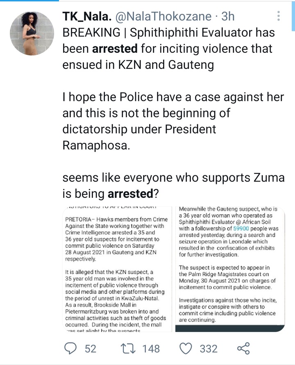The height and width of the screenshot is (365, 295).
Task: Click the reply speech bubble icon
Action: pyautogui.click(x=71, y=348)
